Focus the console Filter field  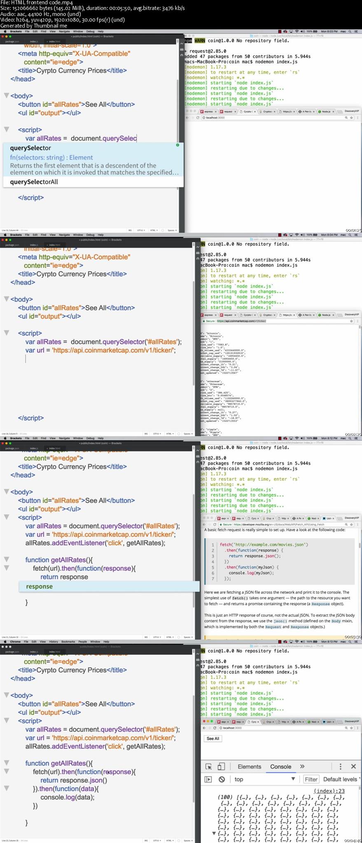point(311,779)
